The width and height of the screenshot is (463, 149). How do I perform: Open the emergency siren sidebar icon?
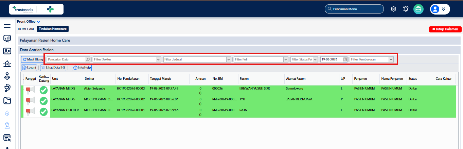pyautogui.click(x=7, y=64)
